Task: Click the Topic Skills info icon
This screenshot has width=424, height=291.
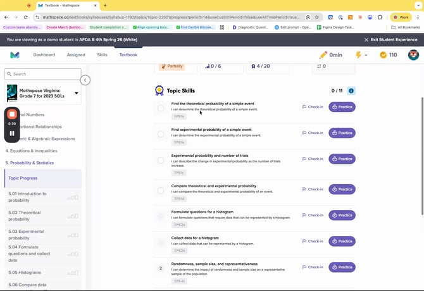Action: tap(351, 91)
